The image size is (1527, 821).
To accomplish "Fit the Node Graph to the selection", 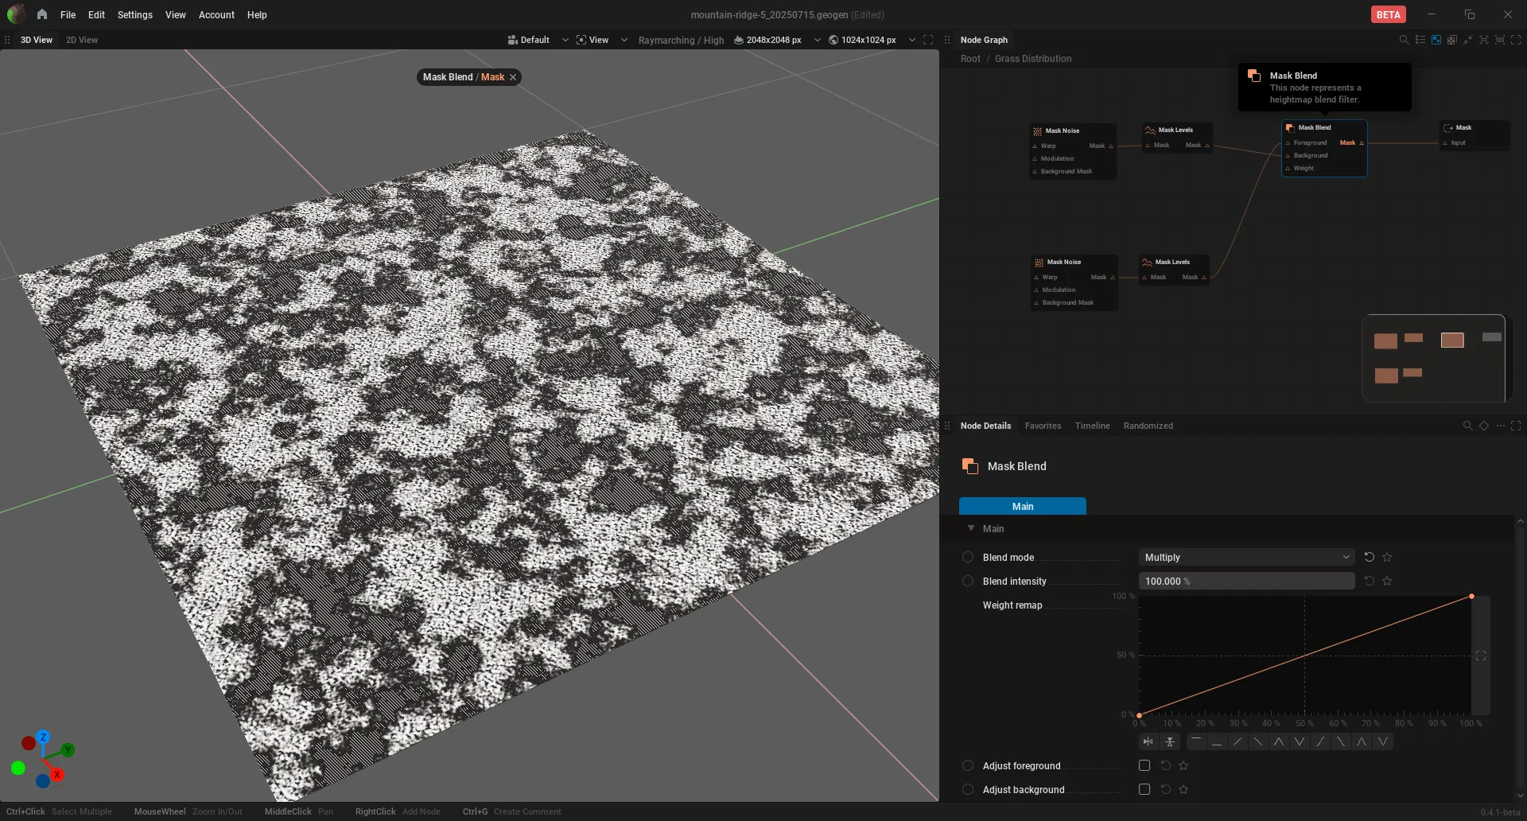I will pyautogui.click(x=1484, y=40).
